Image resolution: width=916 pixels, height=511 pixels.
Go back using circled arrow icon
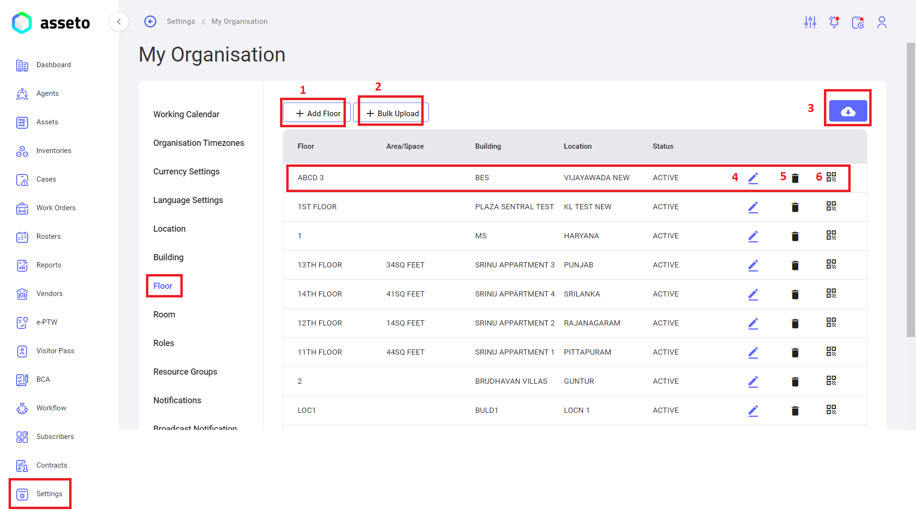point(150,21)
